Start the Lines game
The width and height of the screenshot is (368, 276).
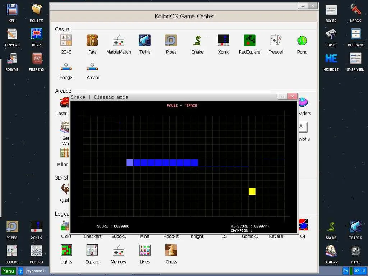pos(145,250)
